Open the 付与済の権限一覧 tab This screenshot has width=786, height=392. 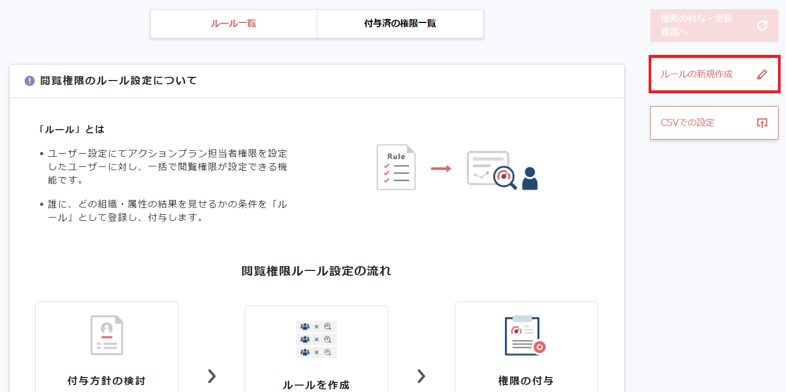pyautogui.click(x=400, y=23)
